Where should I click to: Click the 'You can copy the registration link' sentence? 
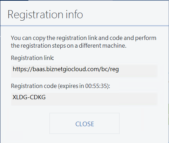click(x=83, y=38)
